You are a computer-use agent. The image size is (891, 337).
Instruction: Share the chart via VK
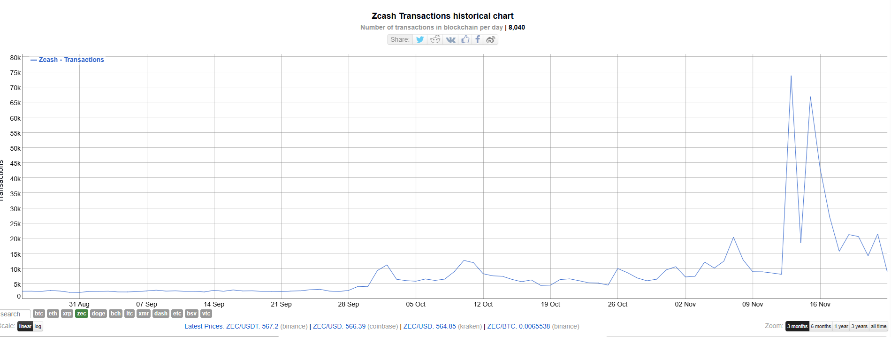tap(450, 39)
